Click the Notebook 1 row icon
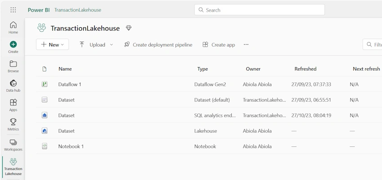The width and height of the screenshot is (382, 180). coord(44,146)
